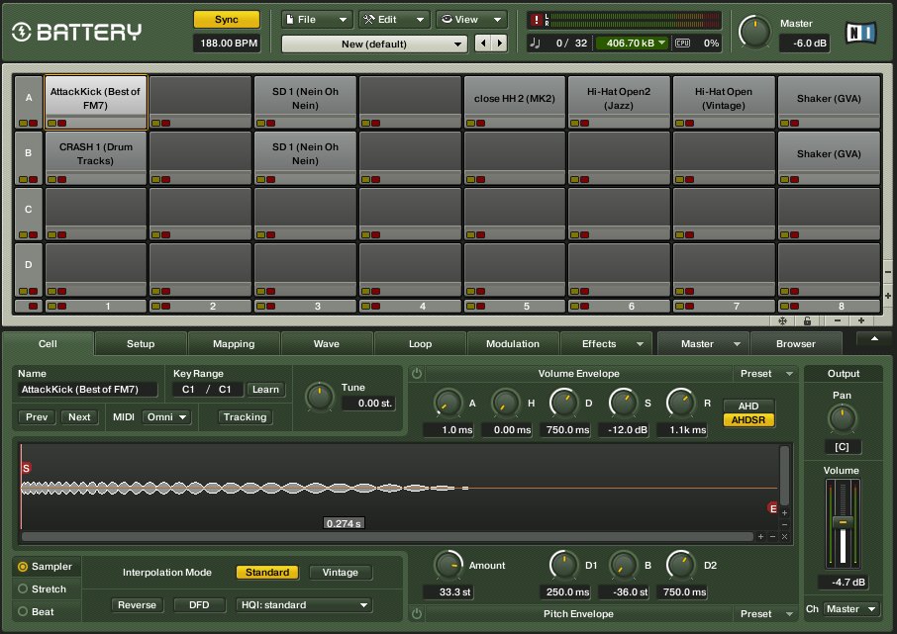Click the Pan knob in Output
Screen dimensions: 897x634
coord(843,418)
